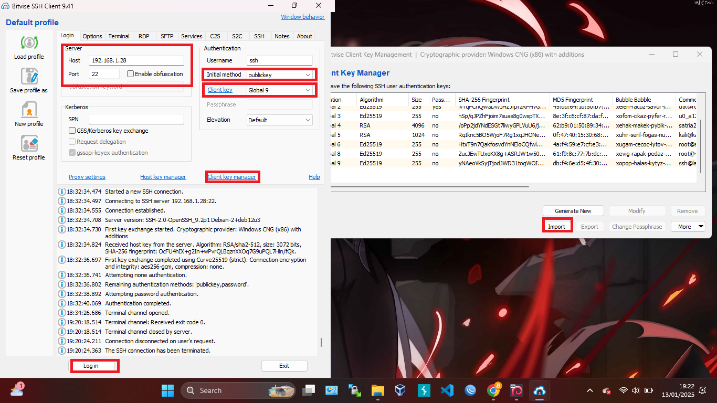Switch to the Options tab

[x=92, y=36]
